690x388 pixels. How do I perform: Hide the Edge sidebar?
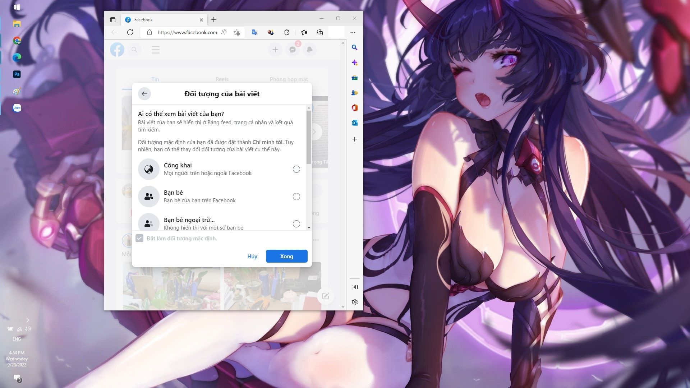point(355,287)
